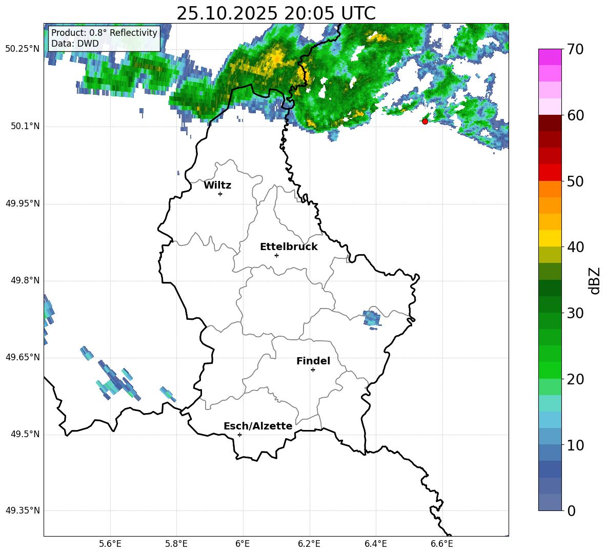Click the 49.95°N latitude tick label

tap(23, 203)
